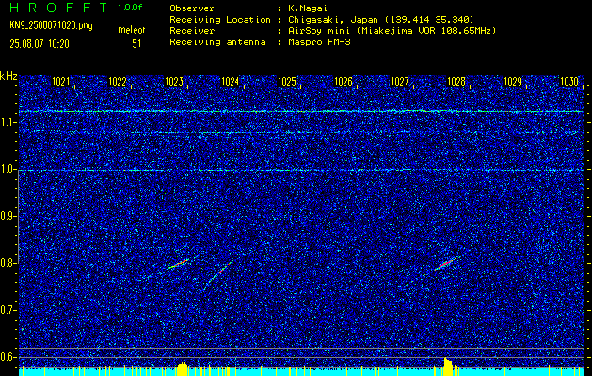592x376 pixels.
Task: Click the 1027 time marker
Action: click(399, 82)
